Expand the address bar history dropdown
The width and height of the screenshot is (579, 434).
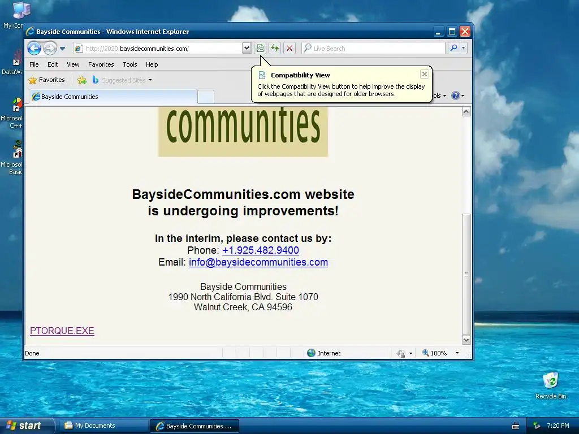pos(247,49)
